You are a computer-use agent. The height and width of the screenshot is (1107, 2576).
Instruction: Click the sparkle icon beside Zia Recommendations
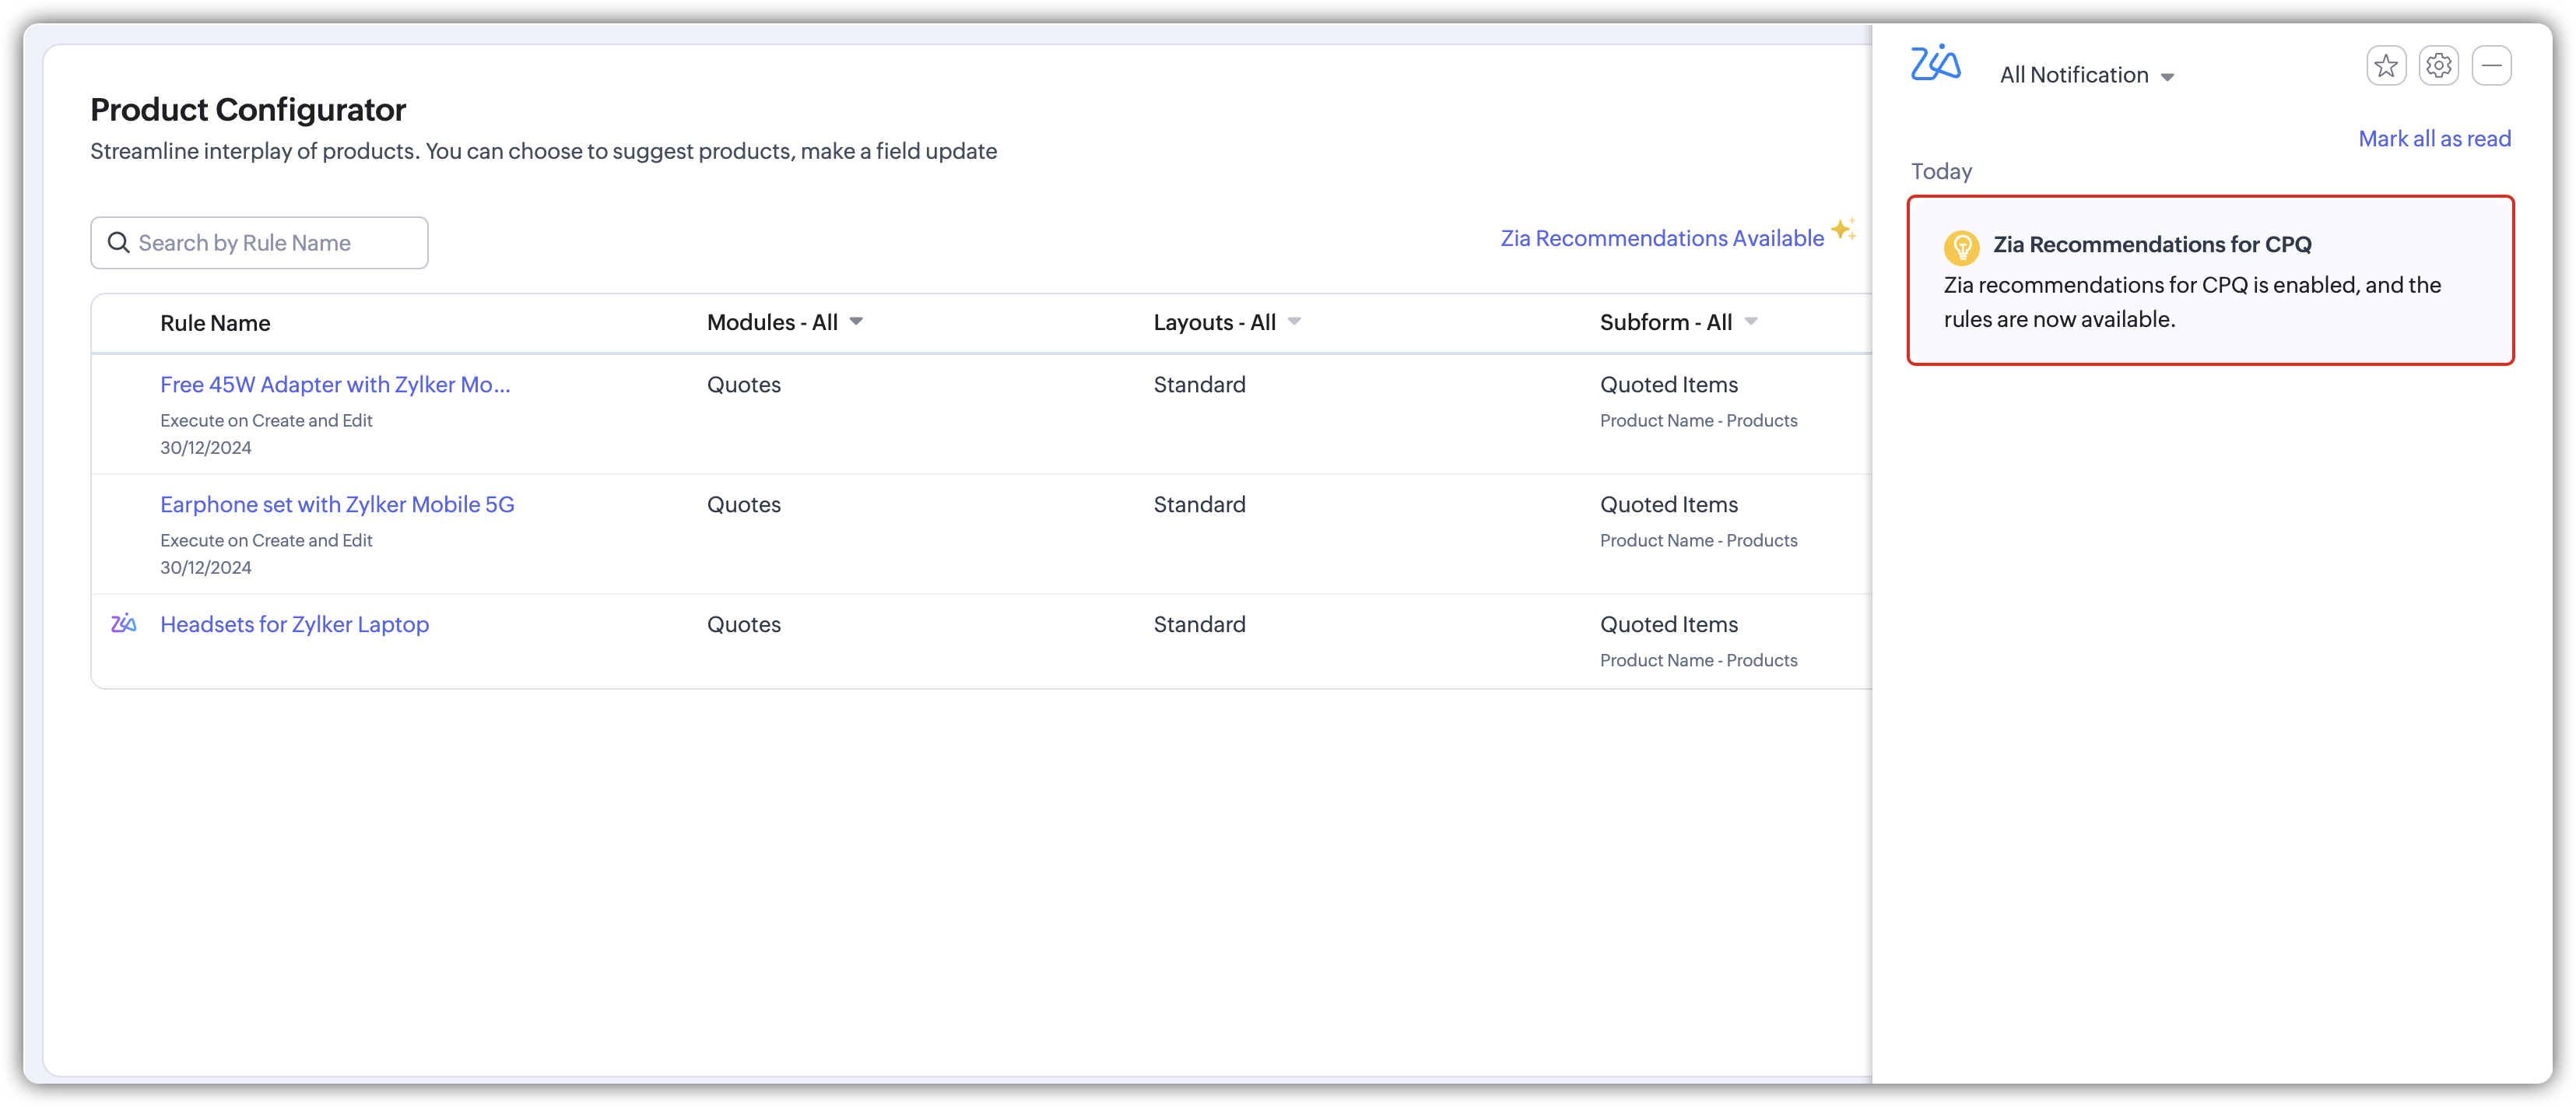[x=1843, y=229]
